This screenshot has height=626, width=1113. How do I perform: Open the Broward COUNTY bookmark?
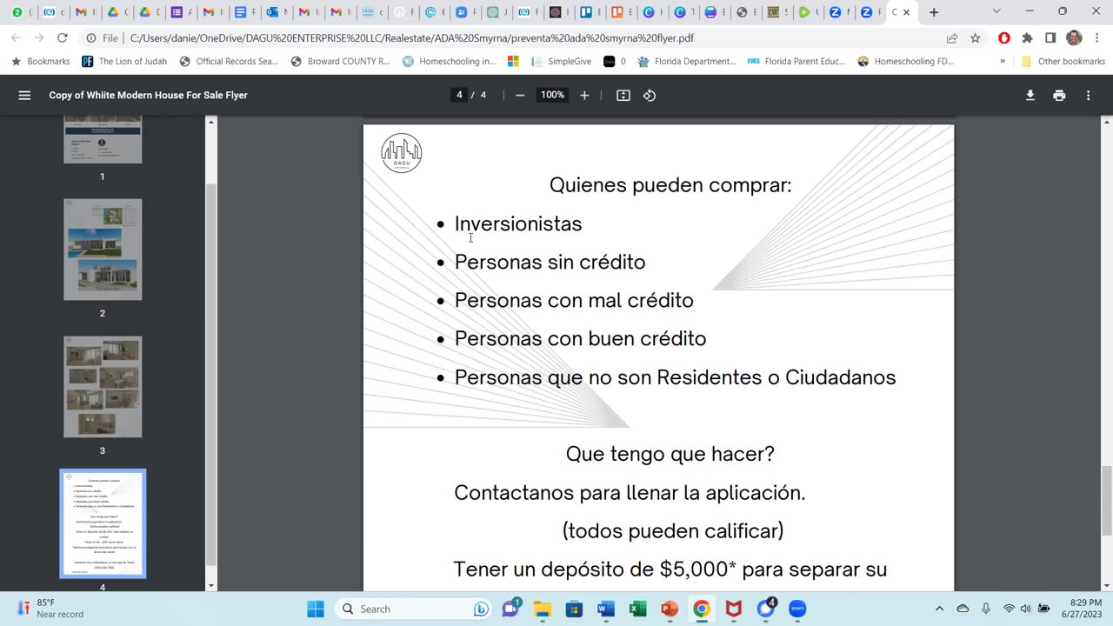340,62
